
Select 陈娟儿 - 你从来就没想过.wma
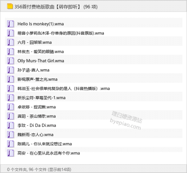click(x=45, y=144)
